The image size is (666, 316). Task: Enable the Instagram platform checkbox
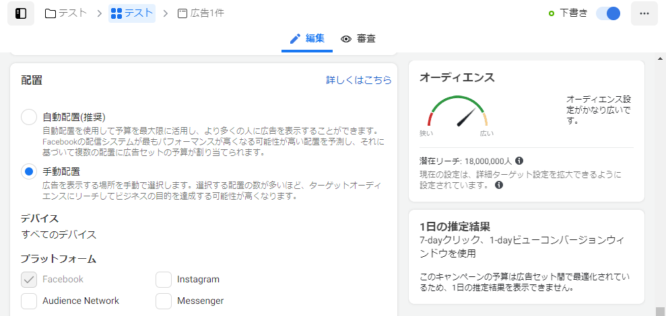(x=164, y=280)
